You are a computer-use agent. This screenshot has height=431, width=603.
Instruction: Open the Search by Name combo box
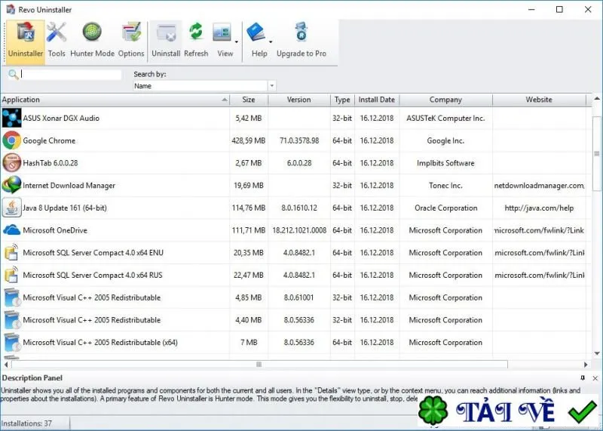click(204, 85)
